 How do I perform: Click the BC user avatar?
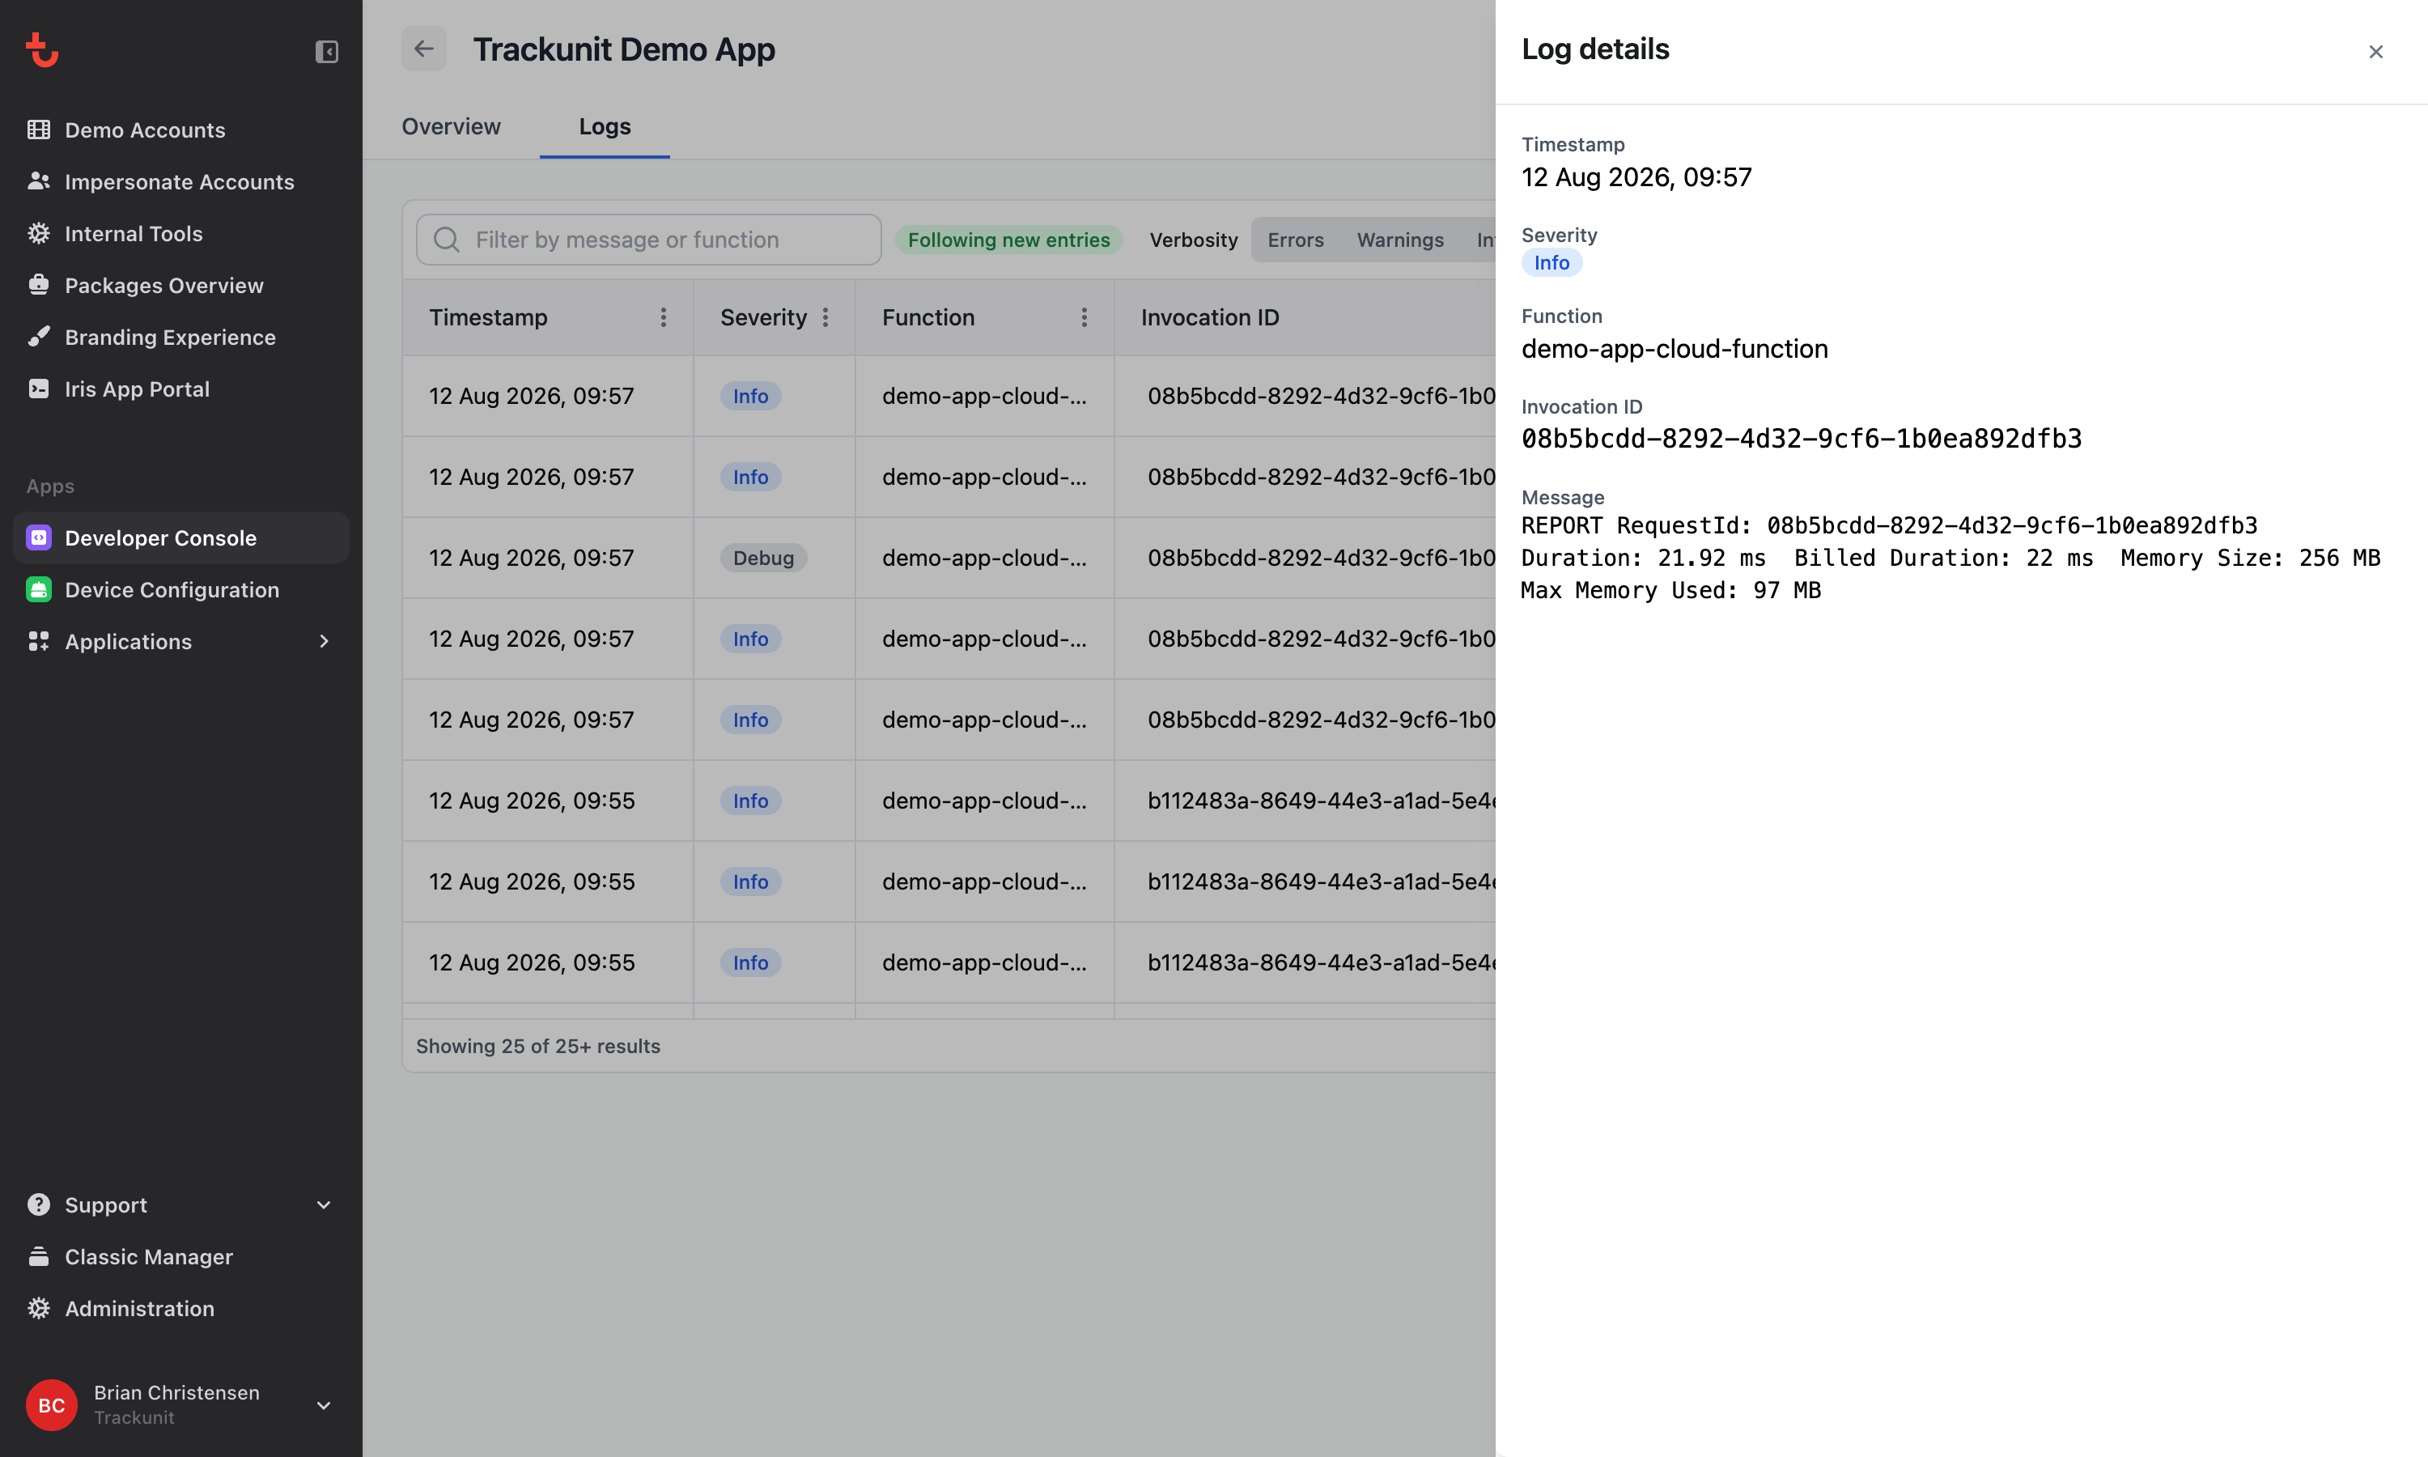[51, 1405]
